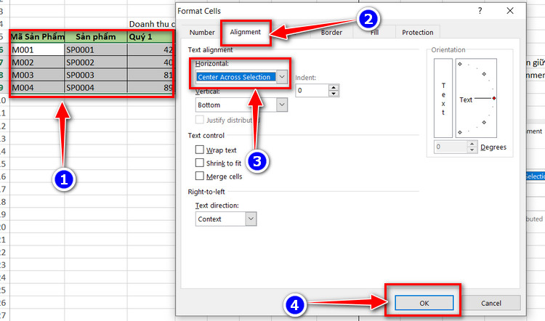The image size is (545, 321).
Task: Click the Indent value field
Action: (312, 90)
